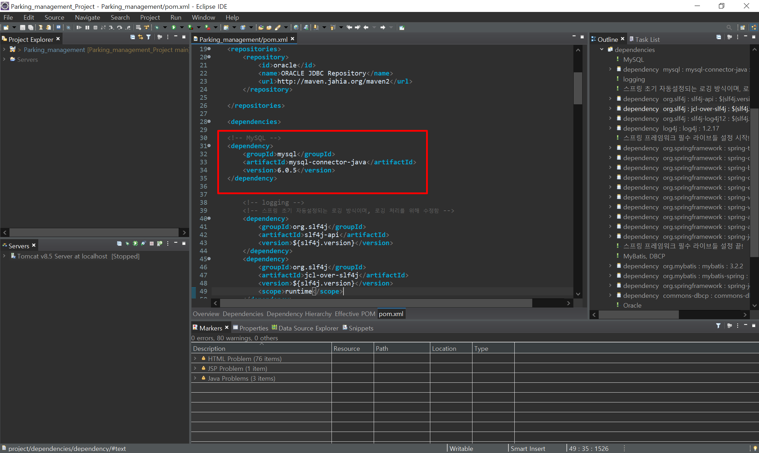This screenshot has width=759, height=453.
Task: Switch to Dependency Hierarchy tab
Action: click(x=299, y=314)
